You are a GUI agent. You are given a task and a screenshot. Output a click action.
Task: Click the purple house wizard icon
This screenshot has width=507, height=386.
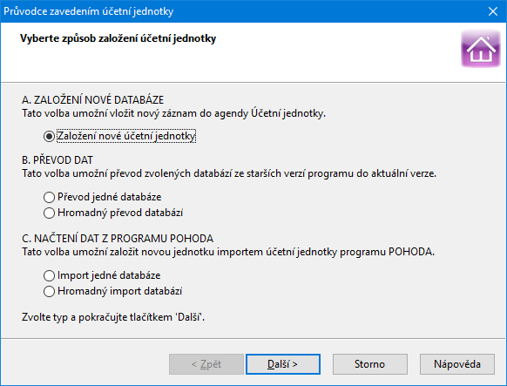(x=481, y=49)
